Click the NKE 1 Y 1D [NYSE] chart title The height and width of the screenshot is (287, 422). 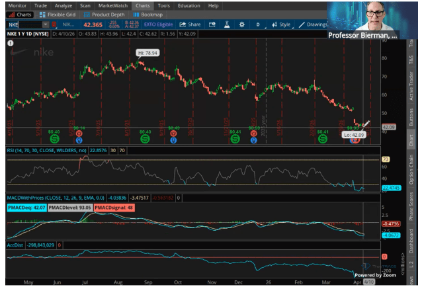point(28,34)
